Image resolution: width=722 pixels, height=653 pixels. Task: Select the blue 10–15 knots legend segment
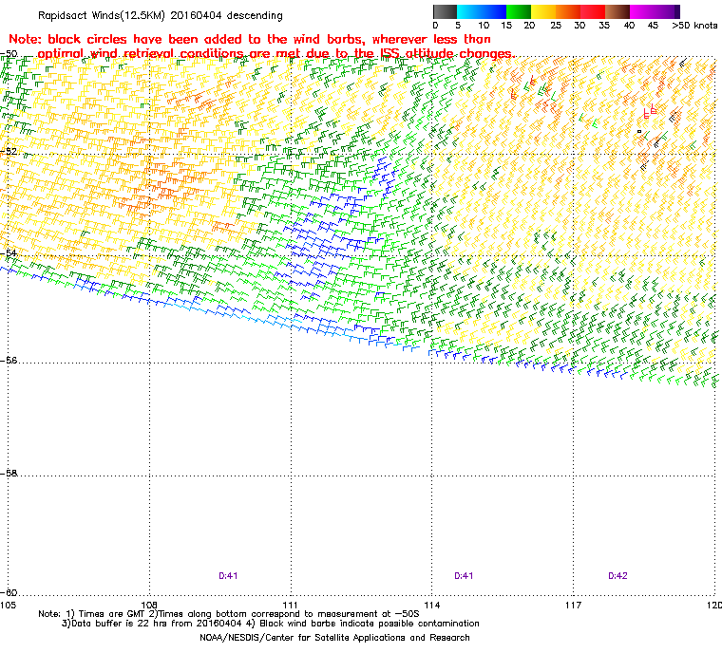pyautogui.click(x=494, y=11)
